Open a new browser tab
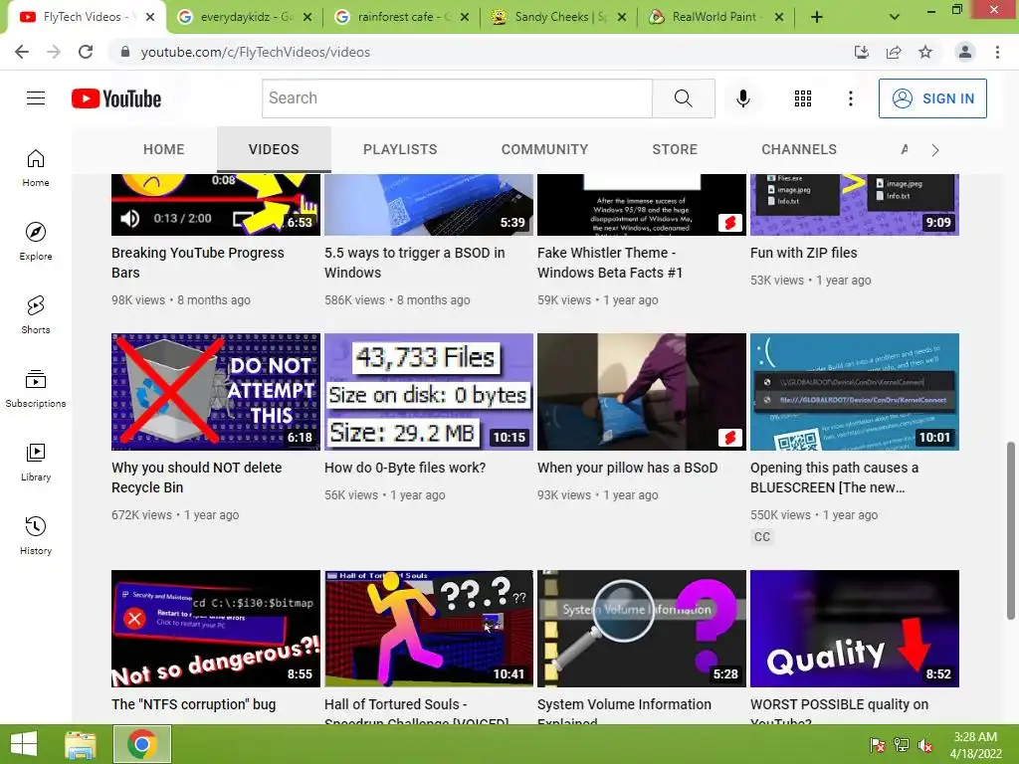 [x=817, y=18]
